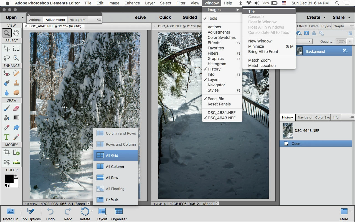355x222 pixels.
Task: Toggle Tools in the Window menu
Action: [x=222, y=18]
